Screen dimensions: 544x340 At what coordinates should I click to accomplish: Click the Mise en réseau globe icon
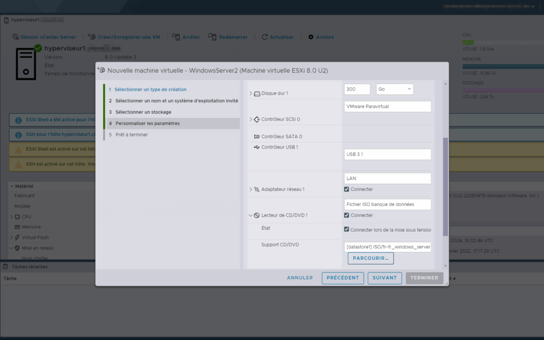tap(17, 248)
